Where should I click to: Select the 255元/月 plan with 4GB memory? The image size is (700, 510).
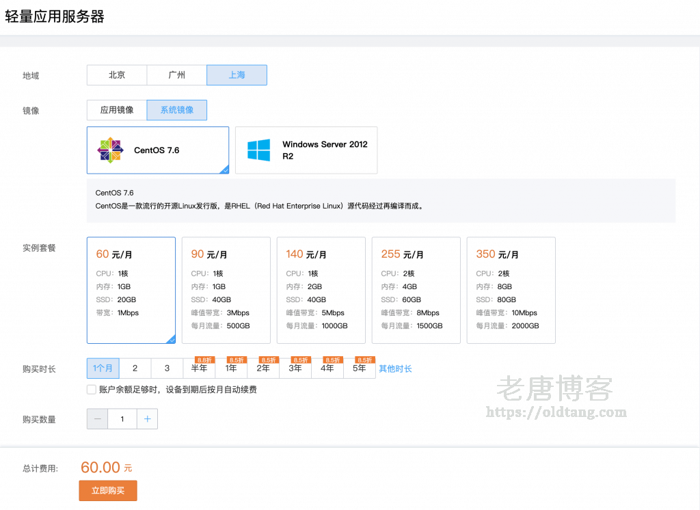click(416, 290)
